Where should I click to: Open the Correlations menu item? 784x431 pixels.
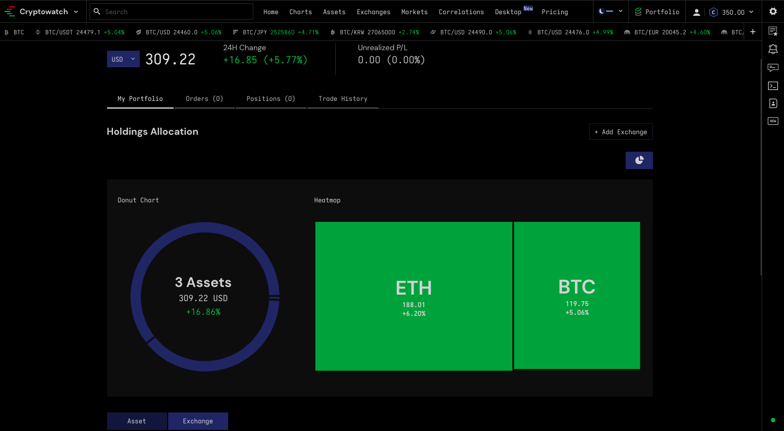(x=461, y=11)
